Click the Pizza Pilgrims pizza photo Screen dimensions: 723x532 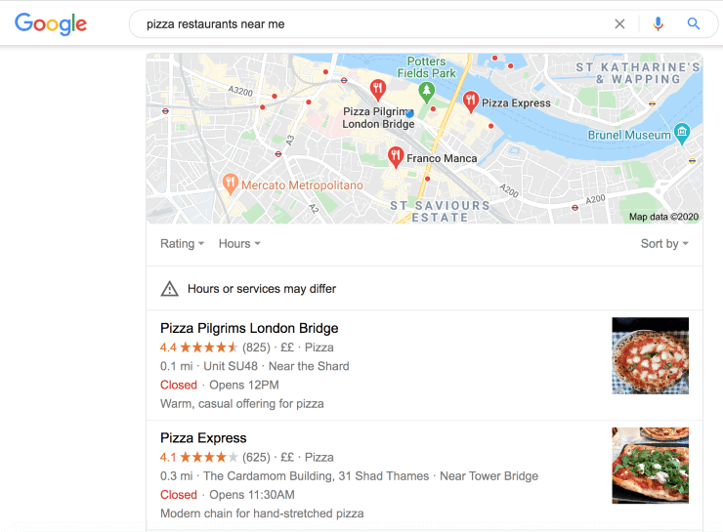650,355
